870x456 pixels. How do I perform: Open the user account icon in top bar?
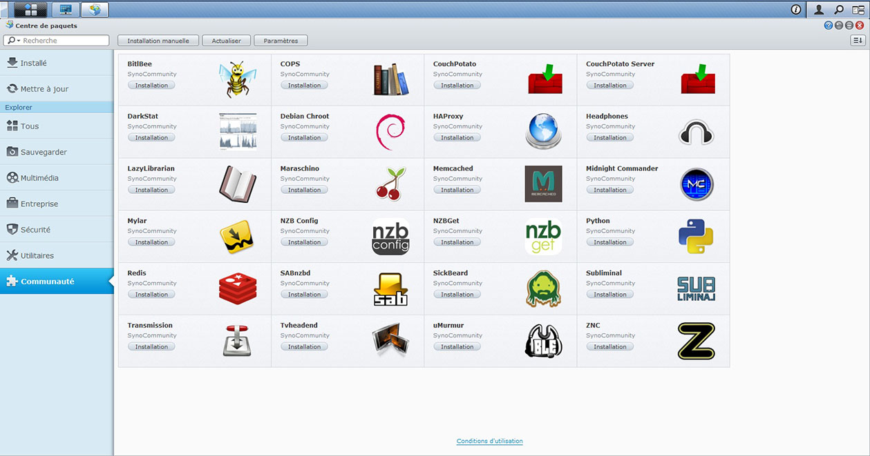819,10
